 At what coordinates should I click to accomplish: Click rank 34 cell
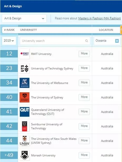[x=9, y=83]
